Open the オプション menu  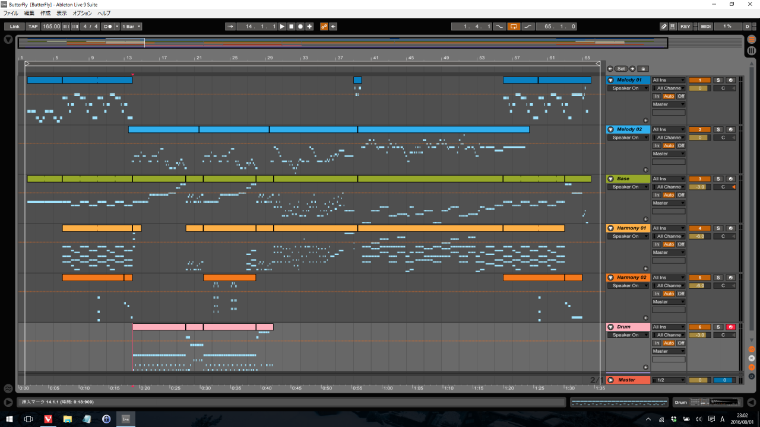click(x=82, y=13)
